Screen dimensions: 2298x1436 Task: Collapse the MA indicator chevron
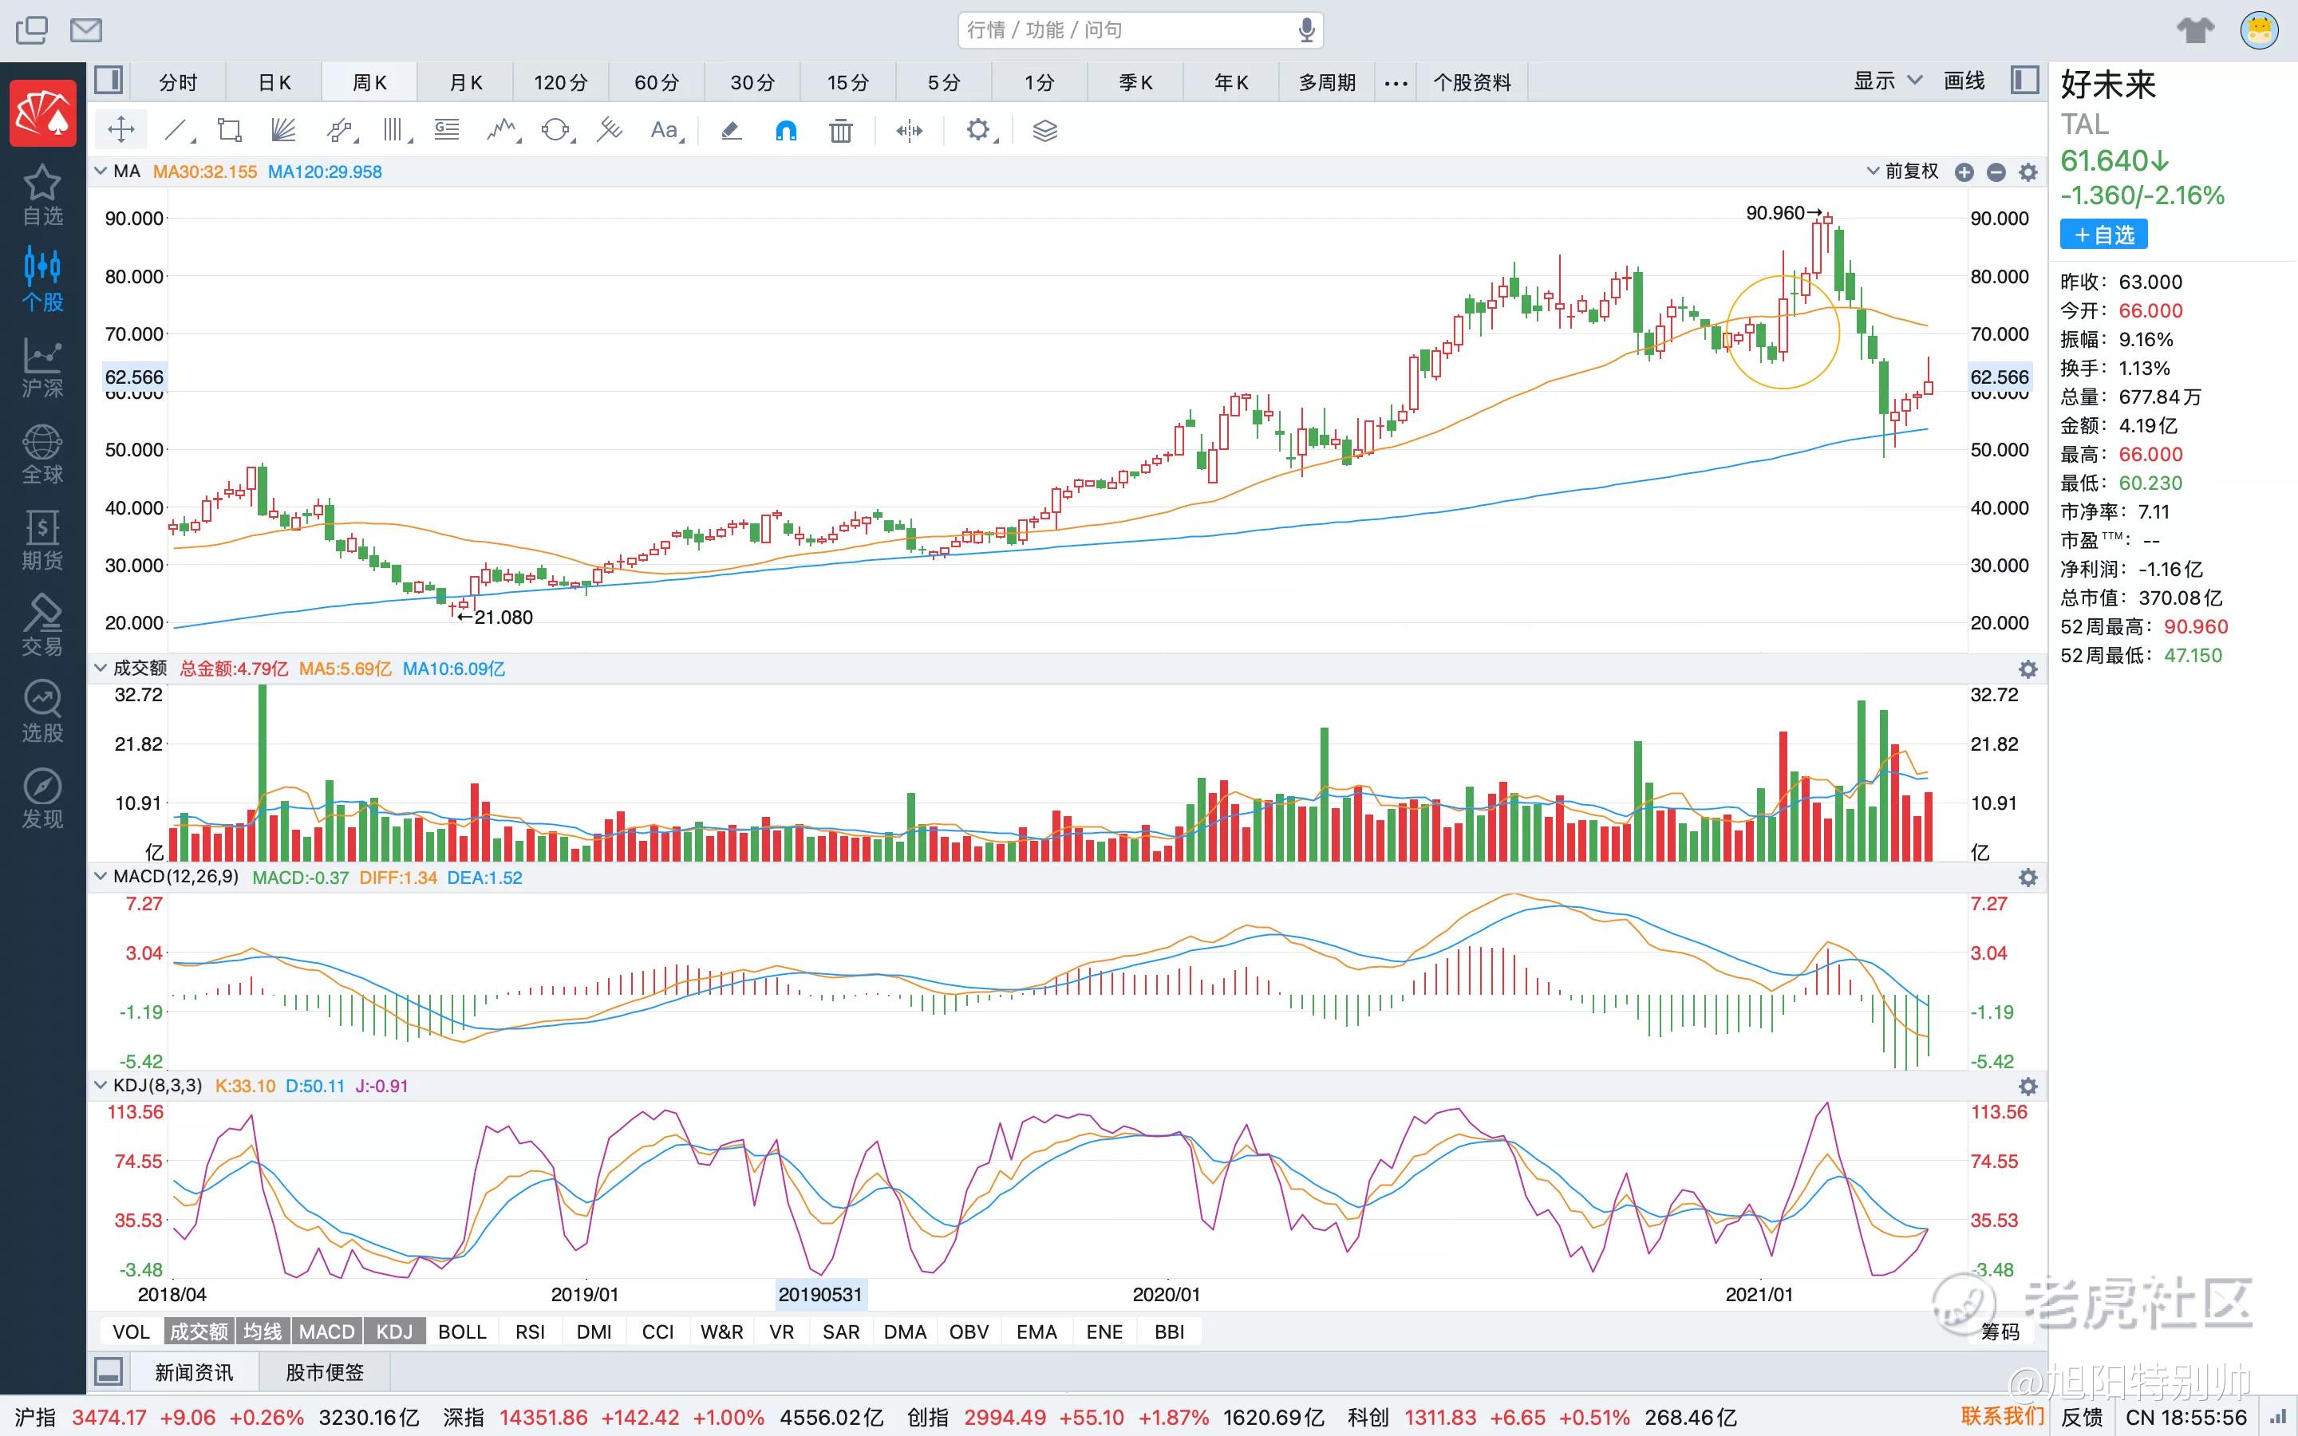101,171
